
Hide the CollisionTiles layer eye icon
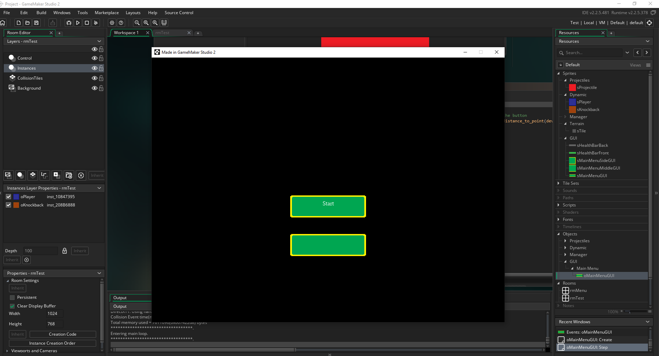point(94,78)
